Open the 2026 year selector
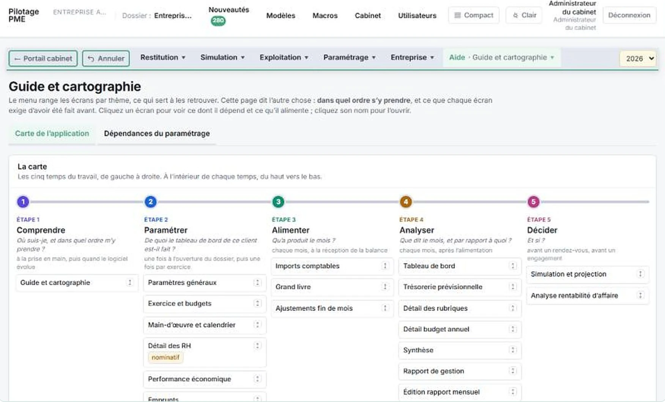665x402 pixels. [x=638, y=58]
